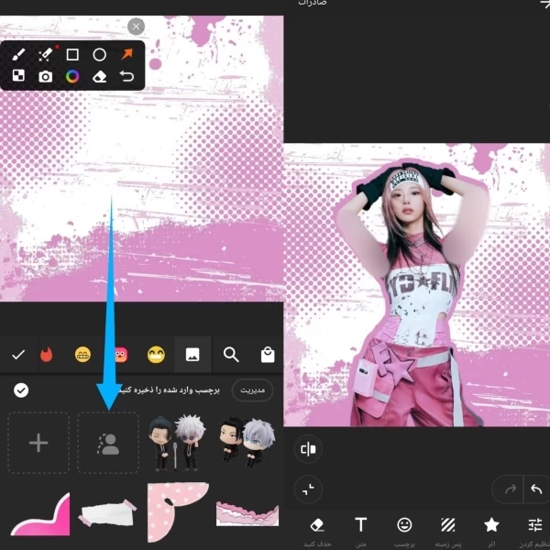Open the background پس زمینه striped tool
550x550 pixels.
tap(448, 532)
